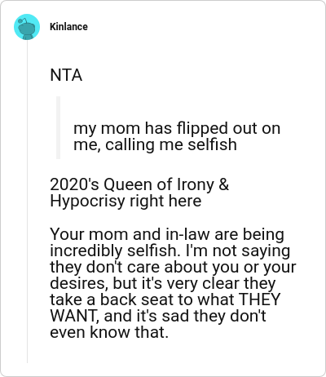This screenshot has height=377, width=326.
Task: Click the words "incredibly selfish."
Action: click(115, 251)
